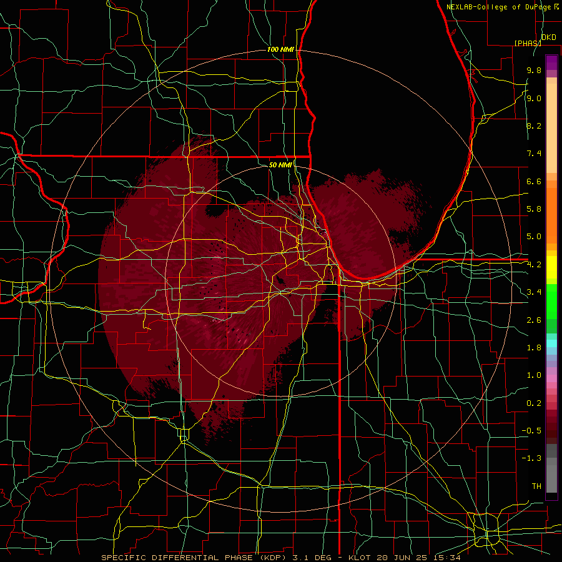Screen dimensions: 562x562
Task: Click the 1.0 scale value
Action: pos(534,375)
